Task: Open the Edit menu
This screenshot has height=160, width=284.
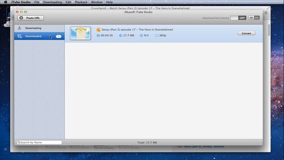Action: point(68,2)
